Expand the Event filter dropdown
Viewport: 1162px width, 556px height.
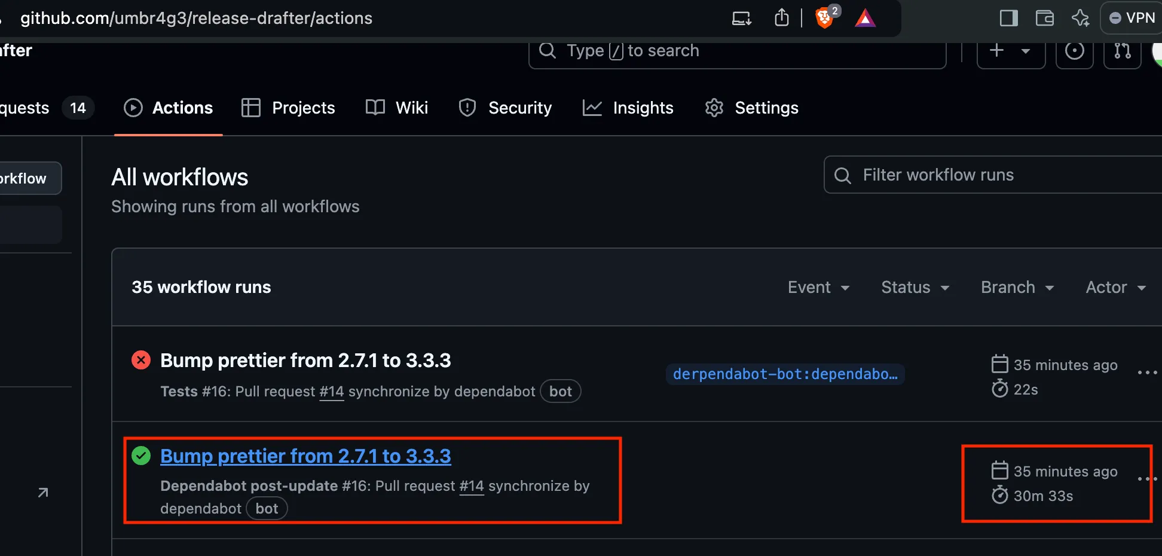point(818,288)
